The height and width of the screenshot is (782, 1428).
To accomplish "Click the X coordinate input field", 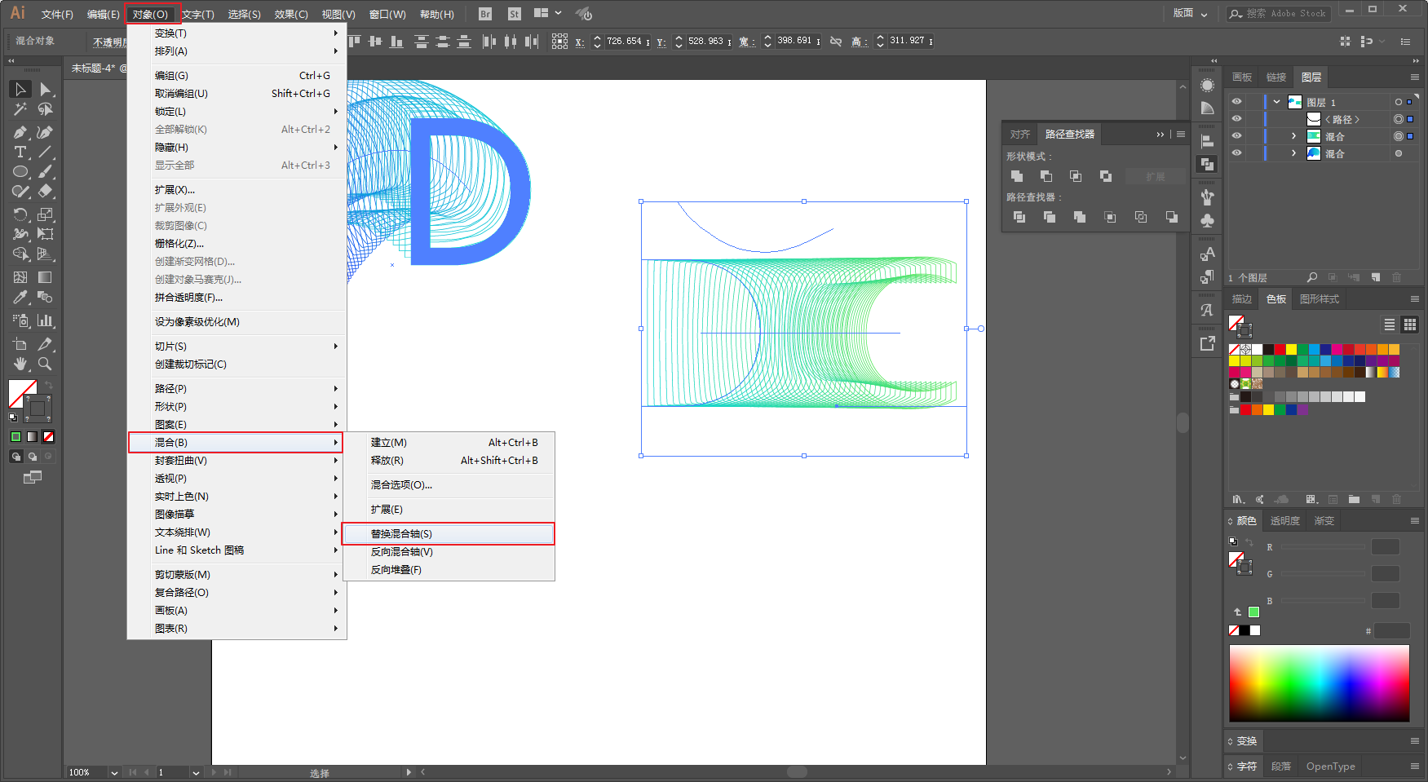I will coord(626,41).
